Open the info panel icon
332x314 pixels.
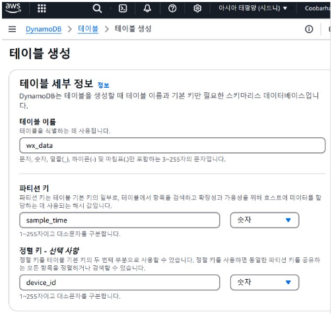(309, 29)
